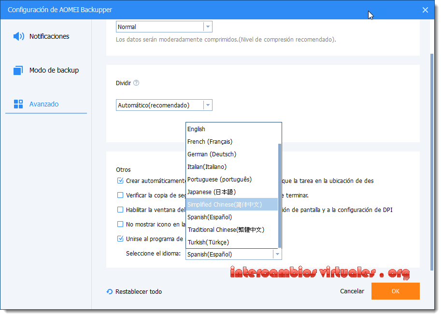
Task: Select Portuguese (português) option
Action: pyautogui.click(x=232, y=180)
